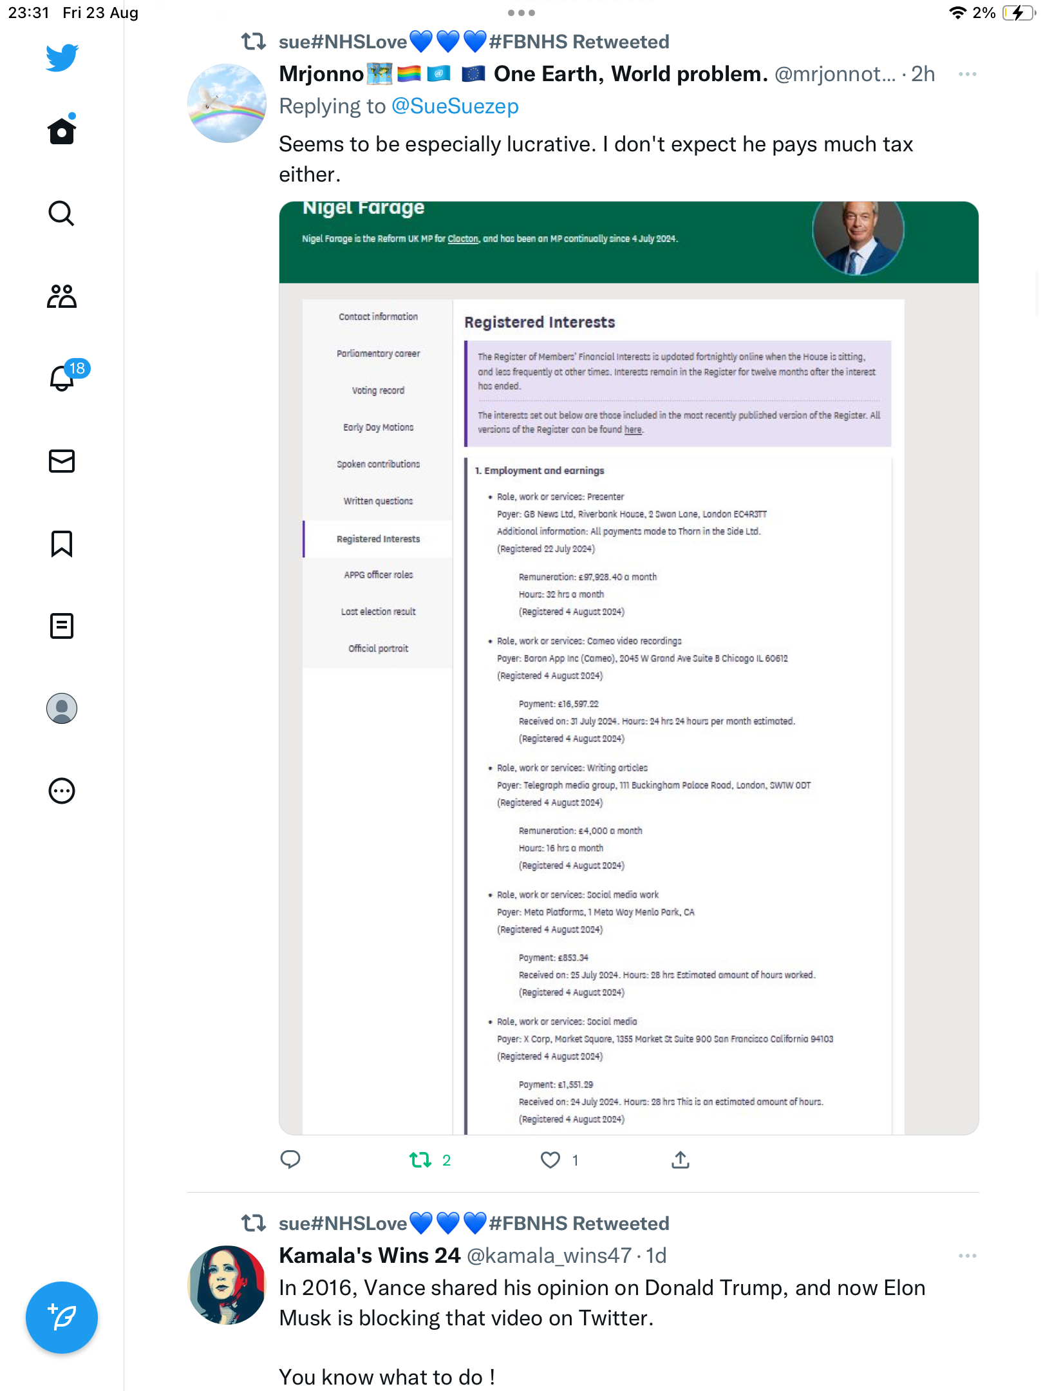Compose a new tweet with blue button
The image size is (1043, 1391).
click(62, 1318)
